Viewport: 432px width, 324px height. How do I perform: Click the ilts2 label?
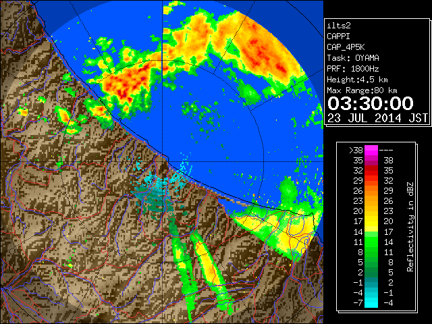(339, 26)
